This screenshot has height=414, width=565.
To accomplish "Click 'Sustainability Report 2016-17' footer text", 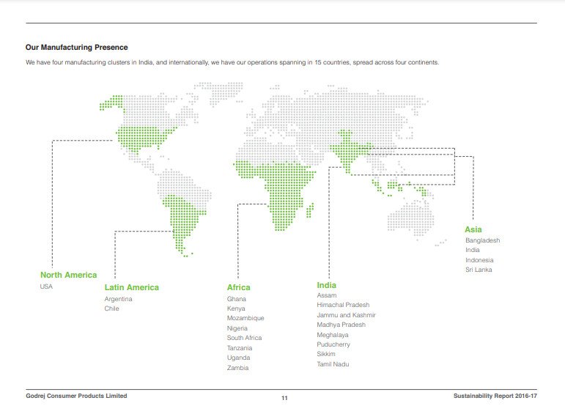I will [x=495, y=396].
